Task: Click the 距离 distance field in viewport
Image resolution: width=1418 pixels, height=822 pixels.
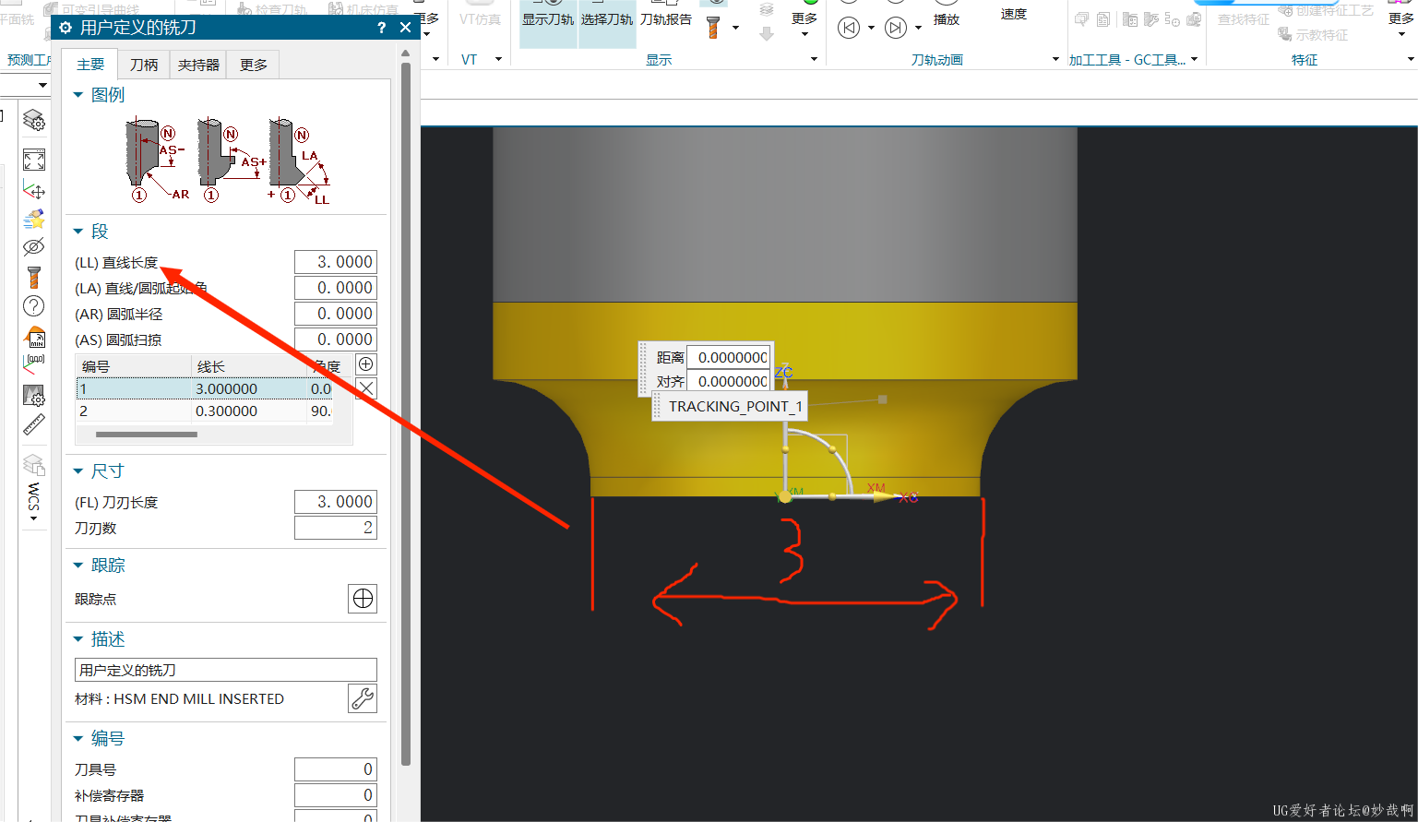Action: tap(729, 357)
